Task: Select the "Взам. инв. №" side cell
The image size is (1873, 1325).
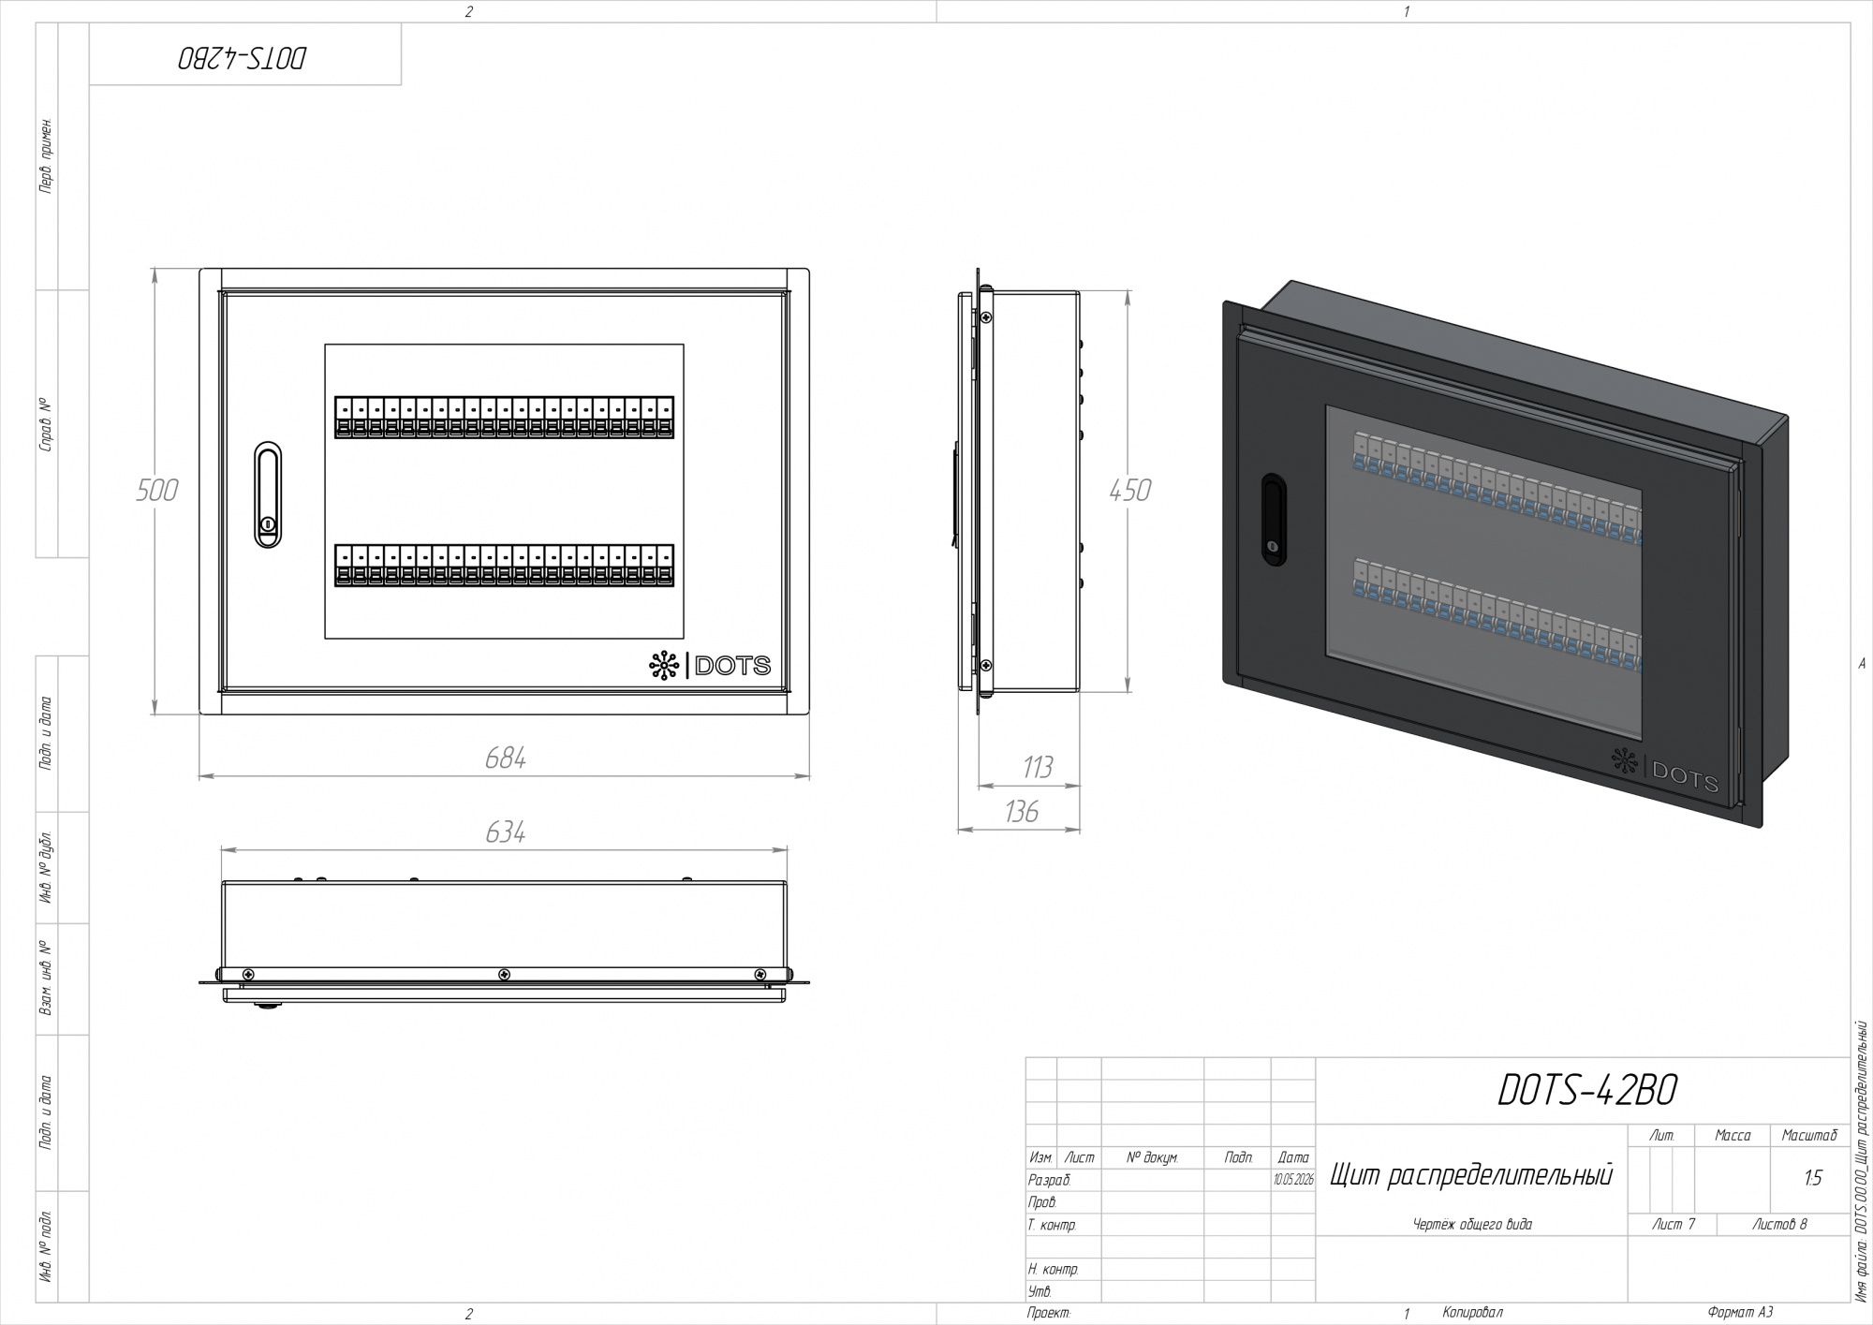Action: coord(46,979)
